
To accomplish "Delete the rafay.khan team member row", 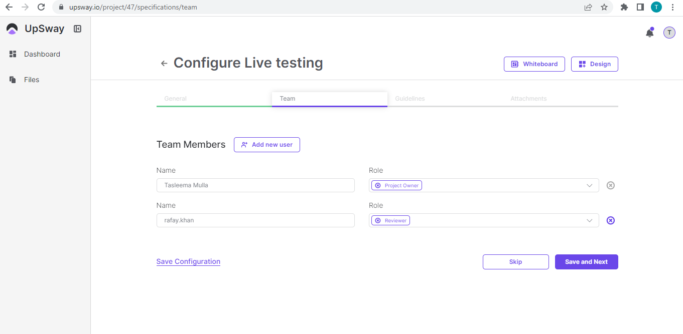I will click(x=610, y=220).
